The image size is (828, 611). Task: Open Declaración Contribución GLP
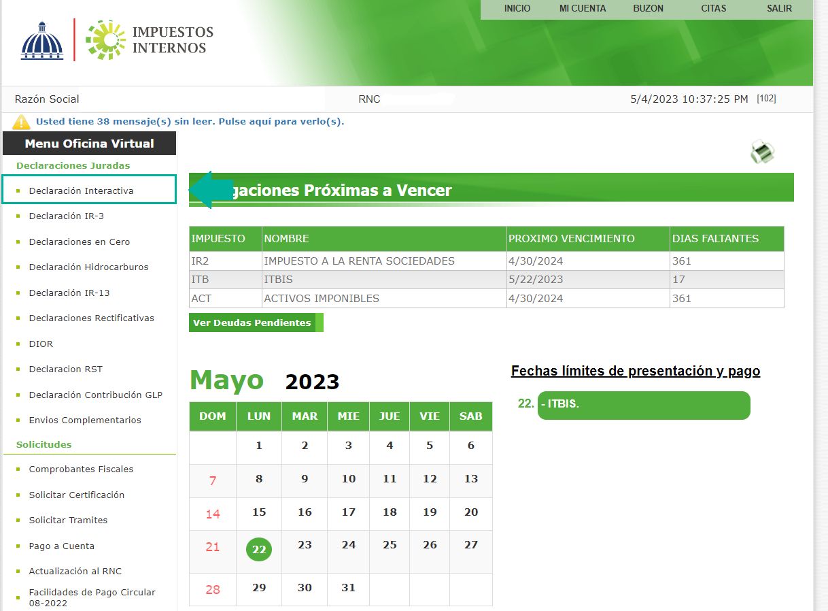pos(95,395)
